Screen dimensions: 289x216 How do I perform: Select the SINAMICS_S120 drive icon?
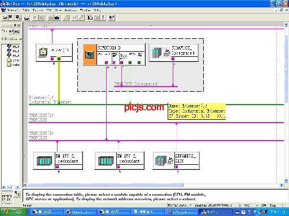160,160
